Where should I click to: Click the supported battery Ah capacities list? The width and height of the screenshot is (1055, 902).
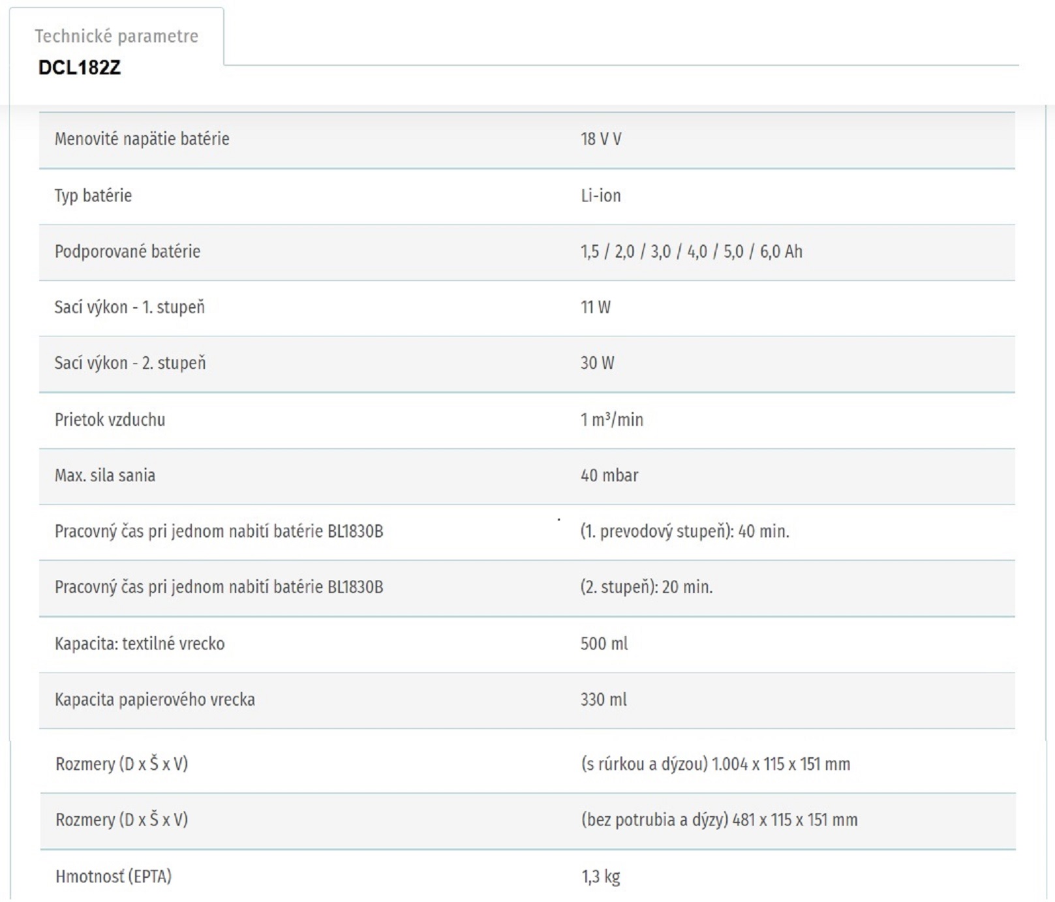pyautogui.click(x=691, y=252)
